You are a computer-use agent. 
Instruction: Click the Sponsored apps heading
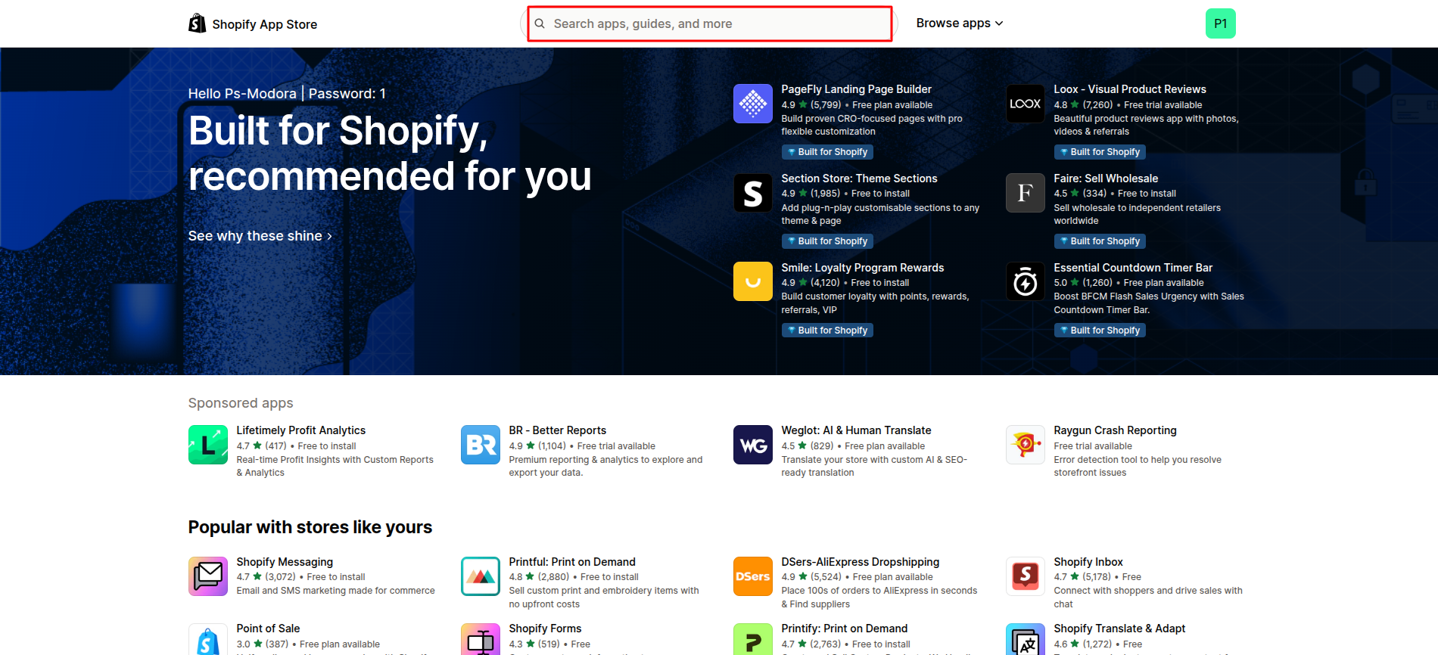[241, 403]
